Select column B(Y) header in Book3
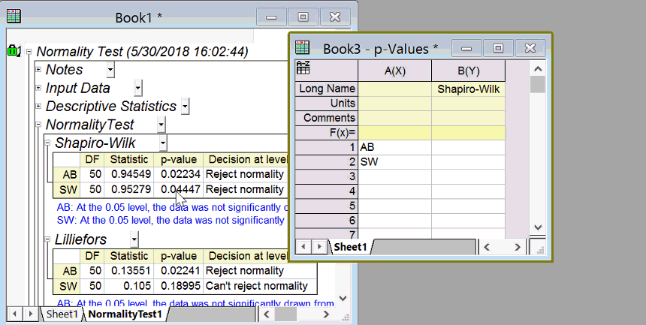This screenshot has height=325, width=646. (468, 71)
